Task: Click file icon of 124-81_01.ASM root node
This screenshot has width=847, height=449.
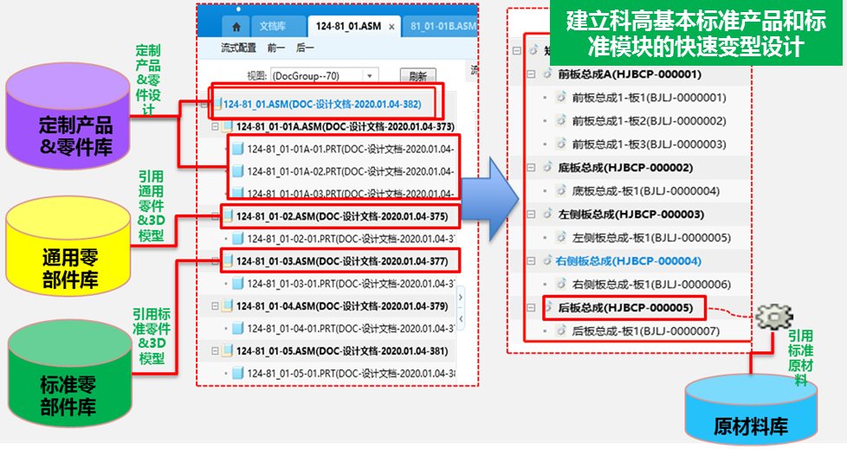Action: pos(217,104)
